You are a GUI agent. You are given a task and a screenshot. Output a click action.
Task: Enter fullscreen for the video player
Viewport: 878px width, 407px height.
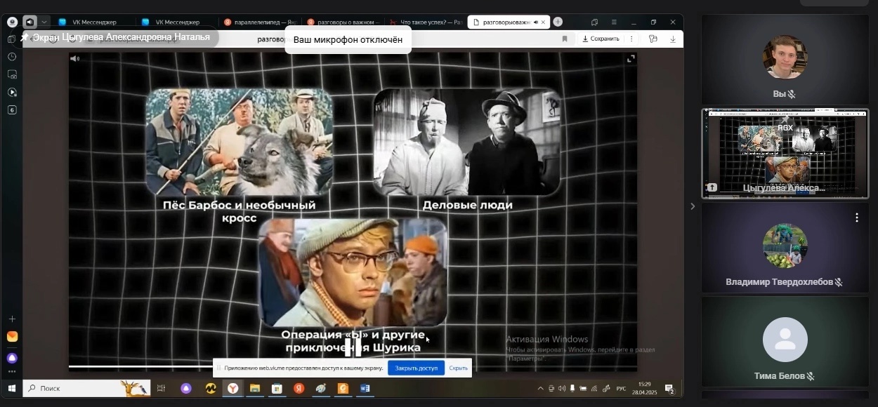point(631,59)
